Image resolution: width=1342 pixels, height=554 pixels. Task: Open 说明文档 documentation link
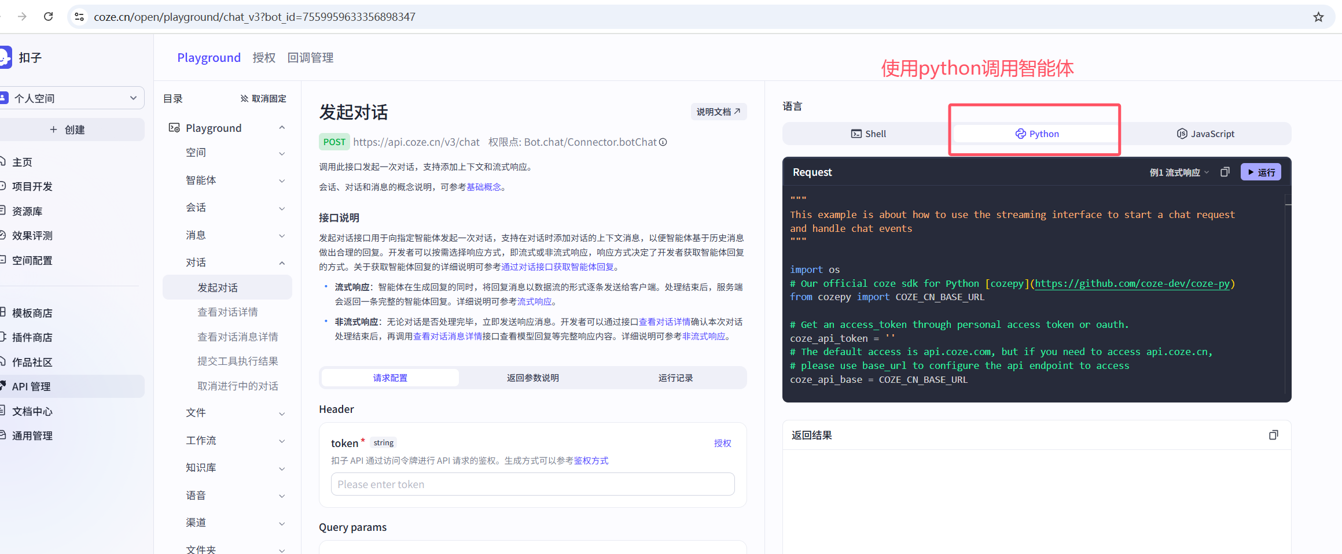pyautogui.click(x=718, y=112)
